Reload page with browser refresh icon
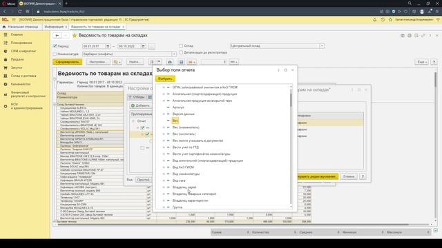 pos(20,12)
